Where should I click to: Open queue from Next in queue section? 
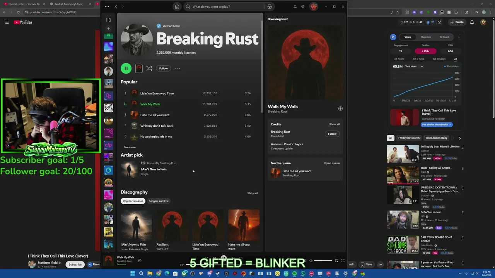[x=332, y=163]
